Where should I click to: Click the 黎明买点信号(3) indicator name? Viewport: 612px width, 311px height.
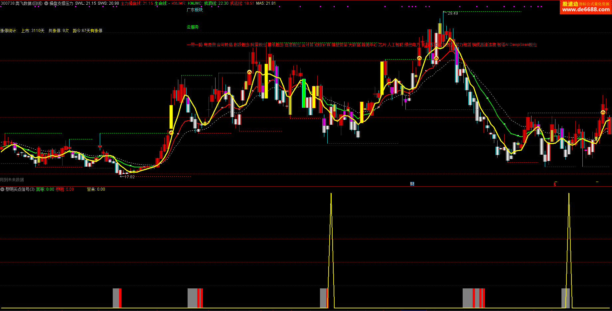click(20, 189)
